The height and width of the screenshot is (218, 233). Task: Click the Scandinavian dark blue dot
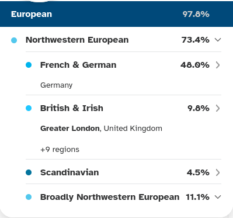(x=29, y=172)
